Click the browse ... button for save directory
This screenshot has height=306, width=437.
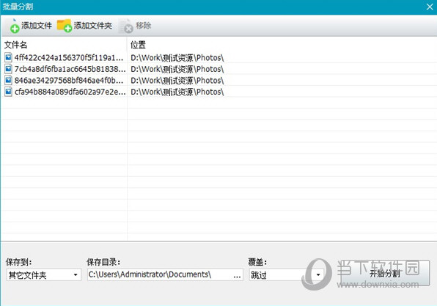pos(237,275)
